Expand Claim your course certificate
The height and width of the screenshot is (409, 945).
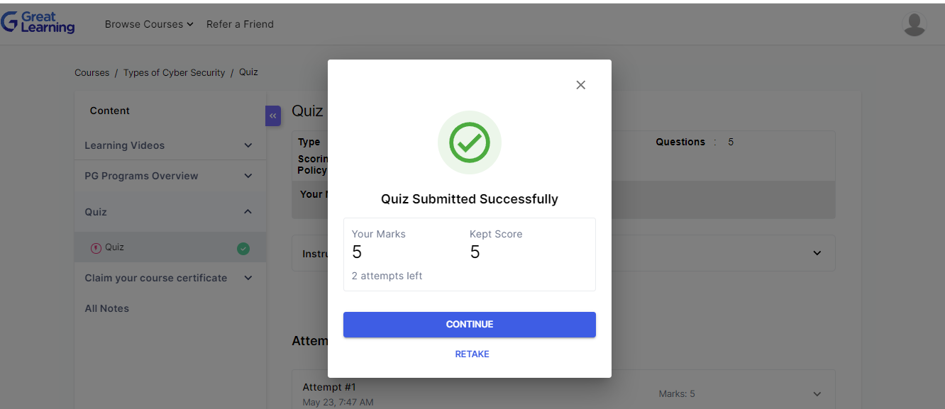tap(169, 278)
